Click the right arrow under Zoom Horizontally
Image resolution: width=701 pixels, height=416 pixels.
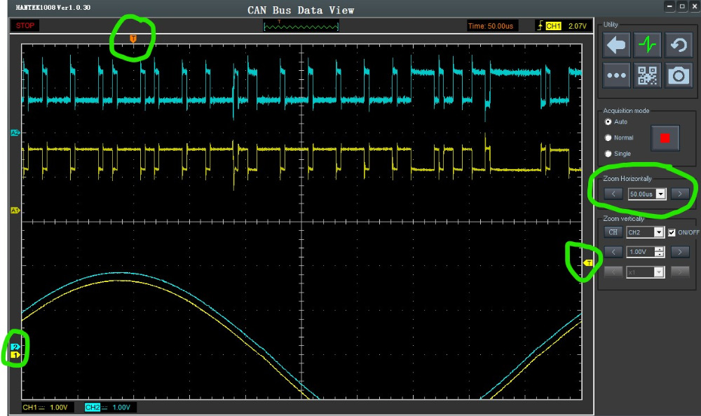click(679, 194)
